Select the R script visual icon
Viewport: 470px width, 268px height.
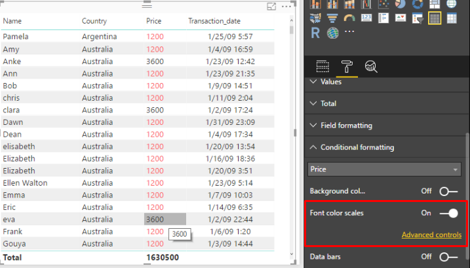click(x=316, y=33)
